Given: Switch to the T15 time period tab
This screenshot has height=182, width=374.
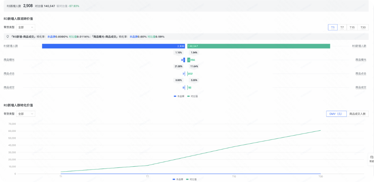Looking at the screenshot, I should click(352, 27).
